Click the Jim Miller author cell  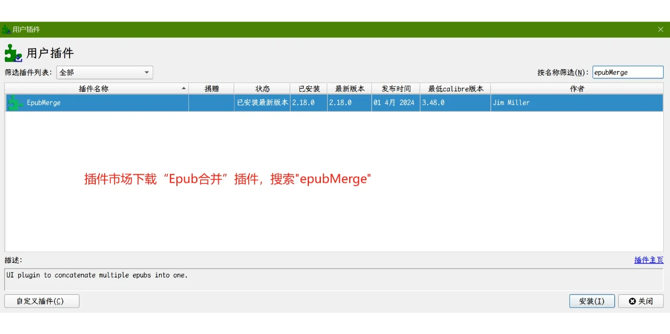(577, 103)
